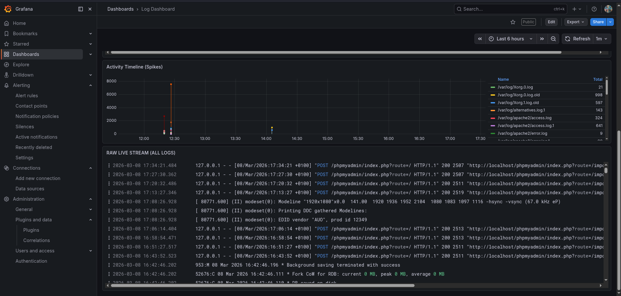Click the dock menu sidebar icon

[81, 9]
